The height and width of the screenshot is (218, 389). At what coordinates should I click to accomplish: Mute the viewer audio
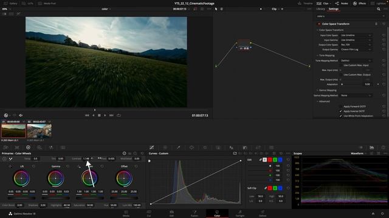click(21, 116)
